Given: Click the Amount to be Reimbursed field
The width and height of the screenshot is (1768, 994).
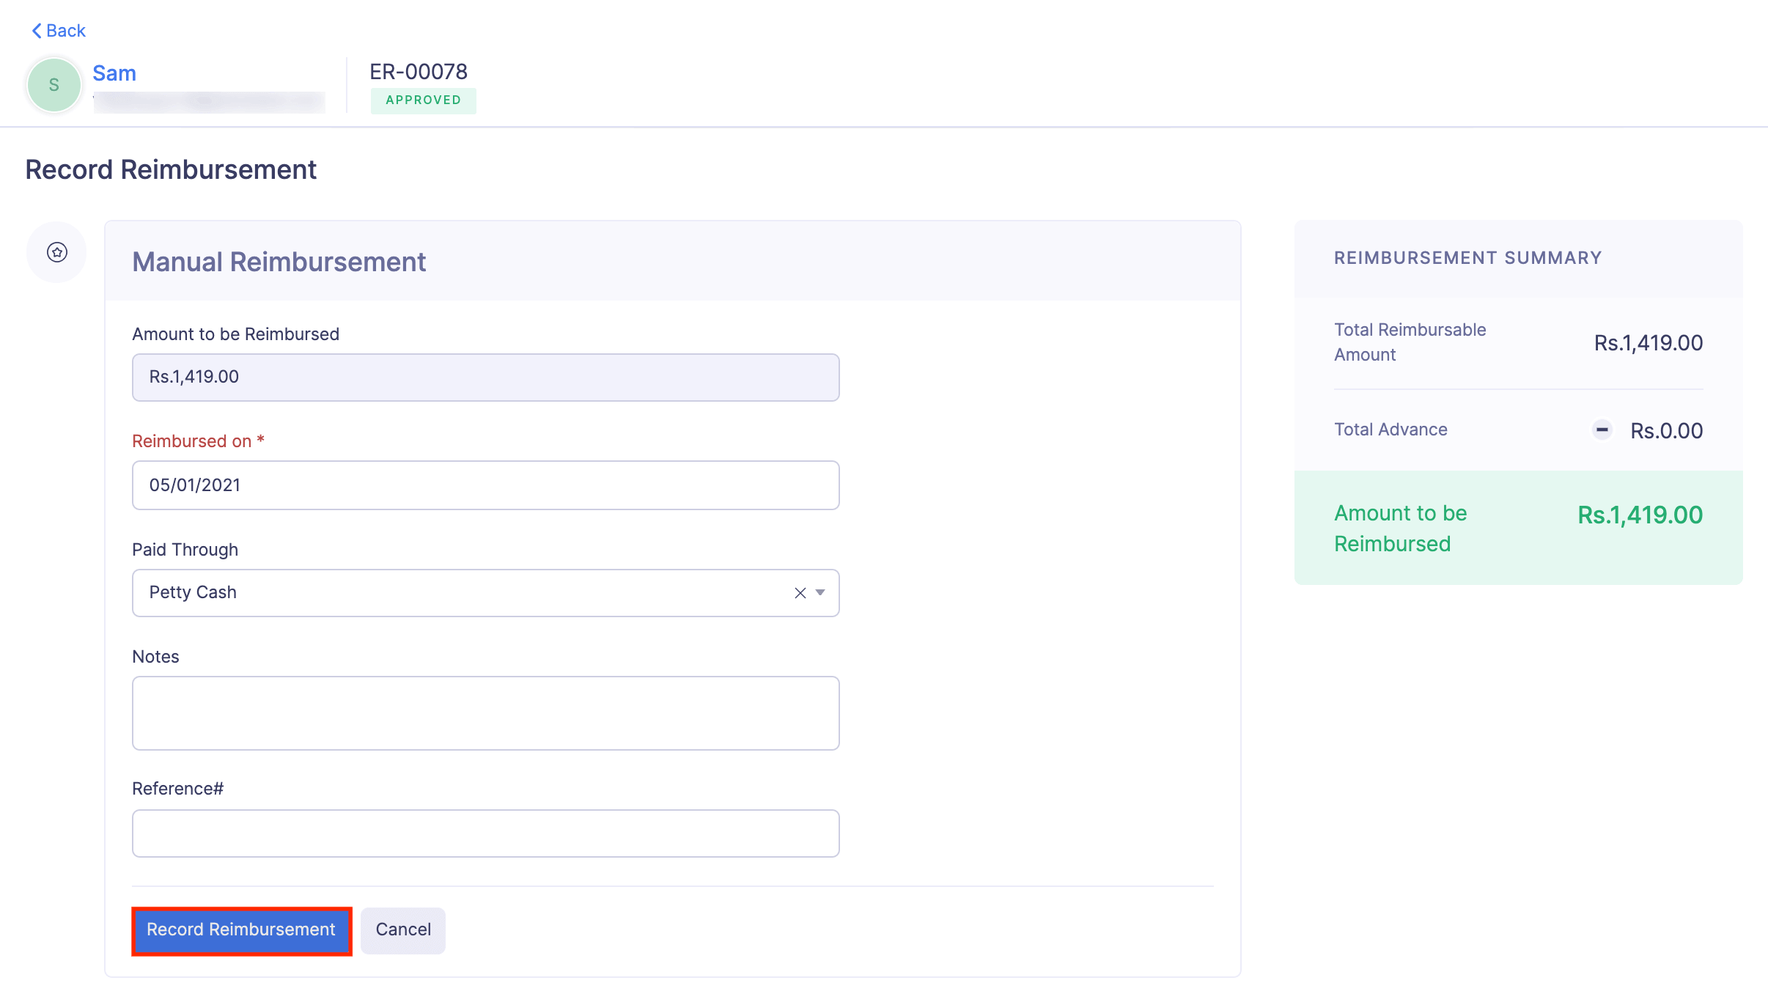Looking at the screenshot, I should tap(485, 378).
